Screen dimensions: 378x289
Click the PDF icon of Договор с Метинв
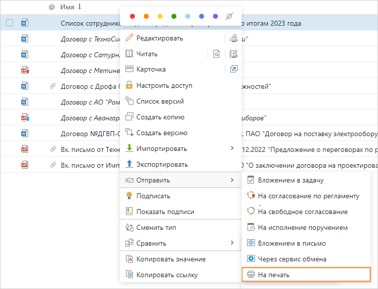coord(25,71)
